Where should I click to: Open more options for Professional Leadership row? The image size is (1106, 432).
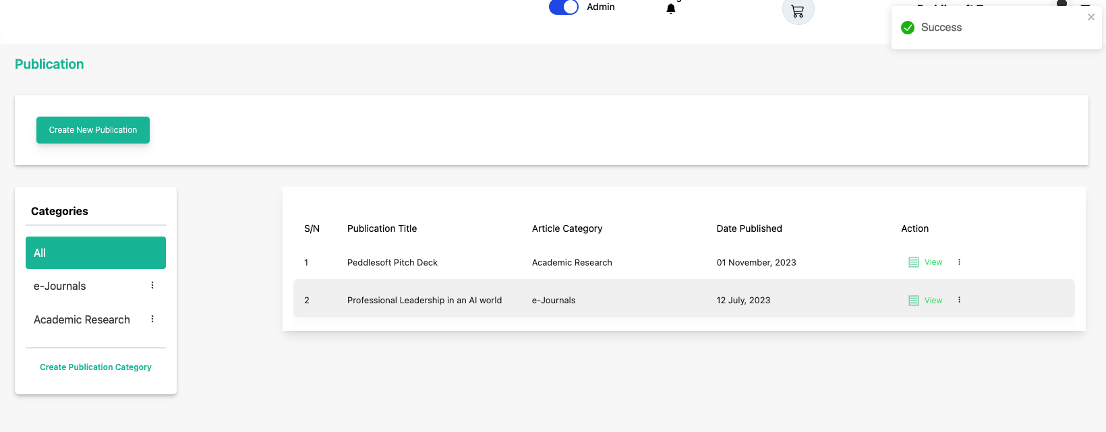coord(959,300)
